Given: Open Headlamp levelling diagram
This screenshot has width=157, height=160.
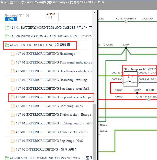Looking at the screenshot, I should [51, 80].
